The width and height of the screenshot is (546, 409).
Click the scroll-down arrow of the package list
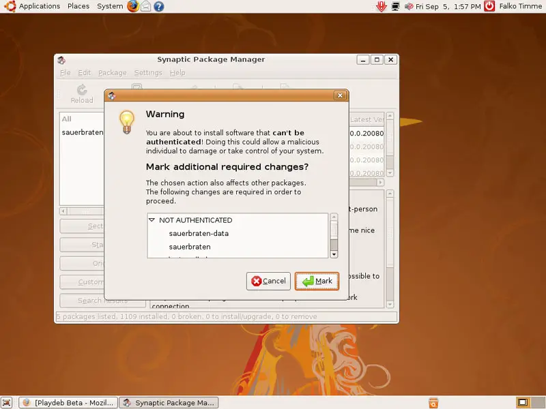[x=390, y=173]
